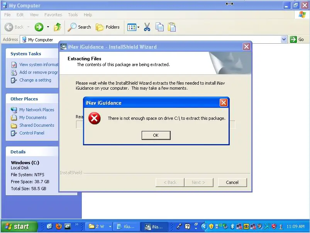Open the Windows Start menu
Screen dimensions: 310x233
coord(19,226)
